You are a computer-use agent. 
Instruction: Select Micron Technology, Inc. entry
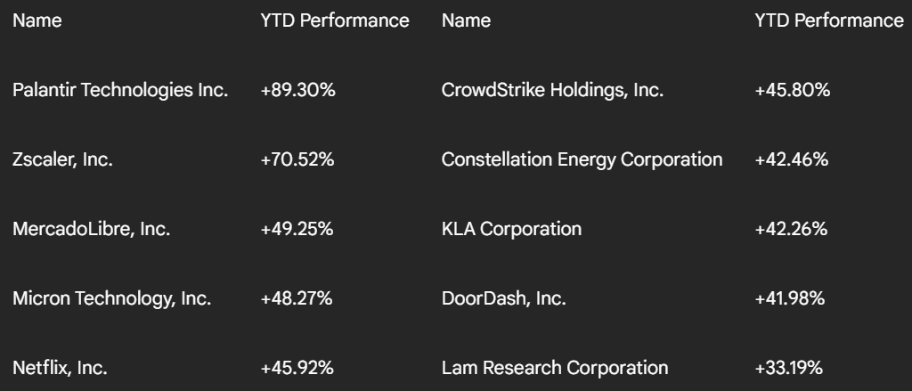(x=111, y=298)
